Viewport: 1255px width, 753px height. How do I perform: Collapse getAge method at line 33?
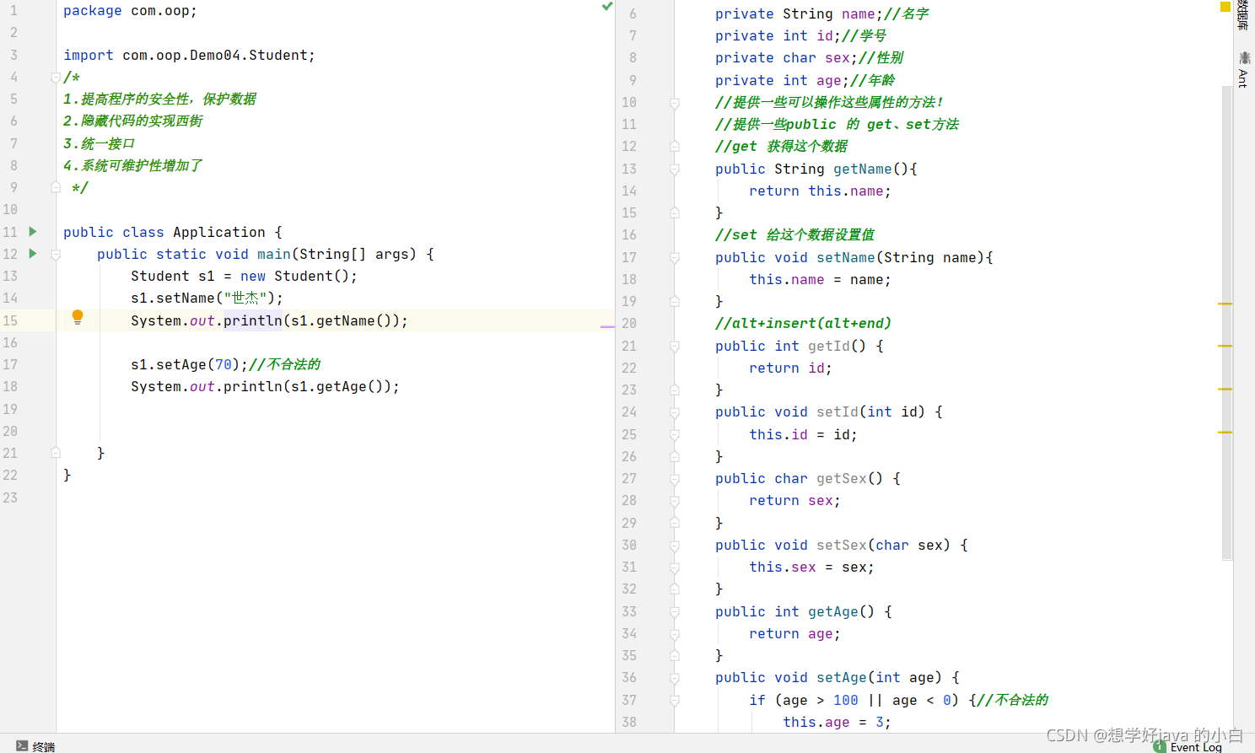[675, 612]
